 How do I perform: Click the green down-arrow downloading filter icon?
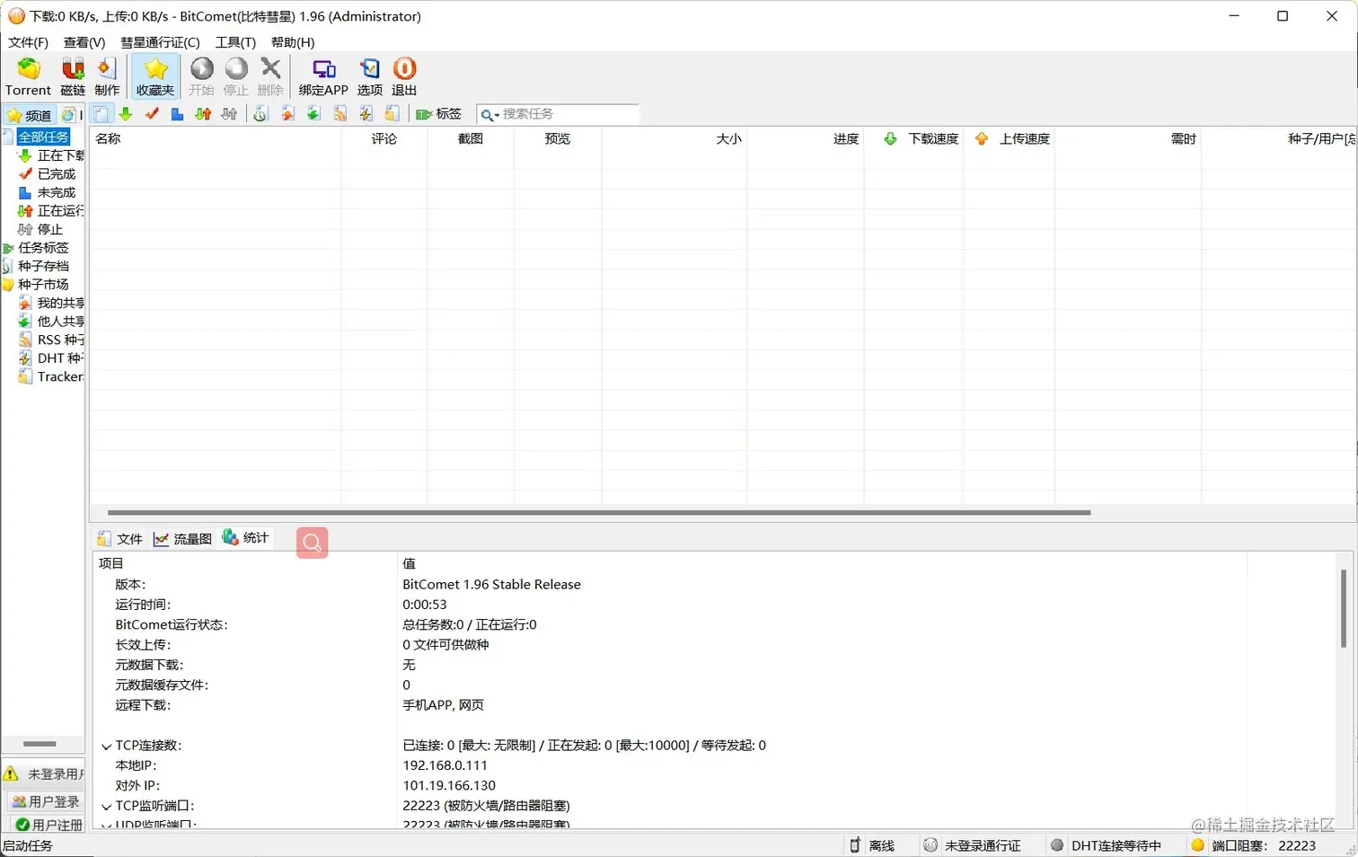126,114
